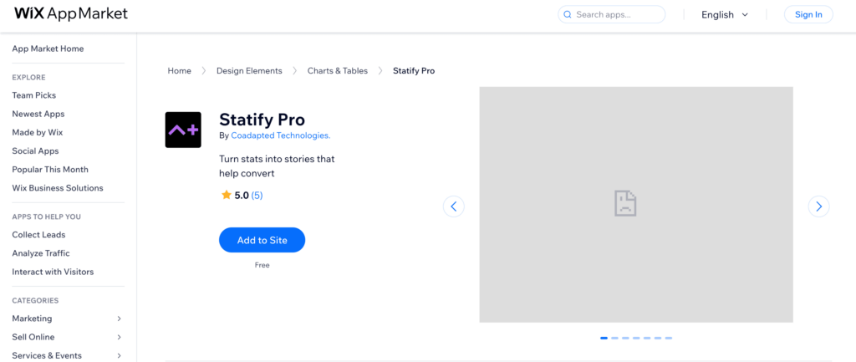
Task: Open Team Picks in sidebar
Action: [x=33, y=95]
